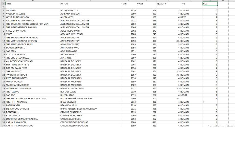Select the author cell BILLY BRYSON&JASON WILSON
The image size is (235, 161).
pos(90,99)
